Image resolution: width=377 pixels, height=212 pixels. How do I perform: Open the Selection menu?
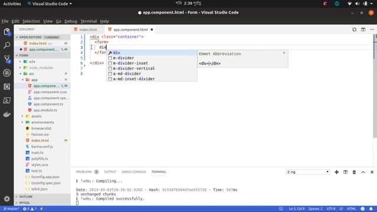tap(31, 21)
